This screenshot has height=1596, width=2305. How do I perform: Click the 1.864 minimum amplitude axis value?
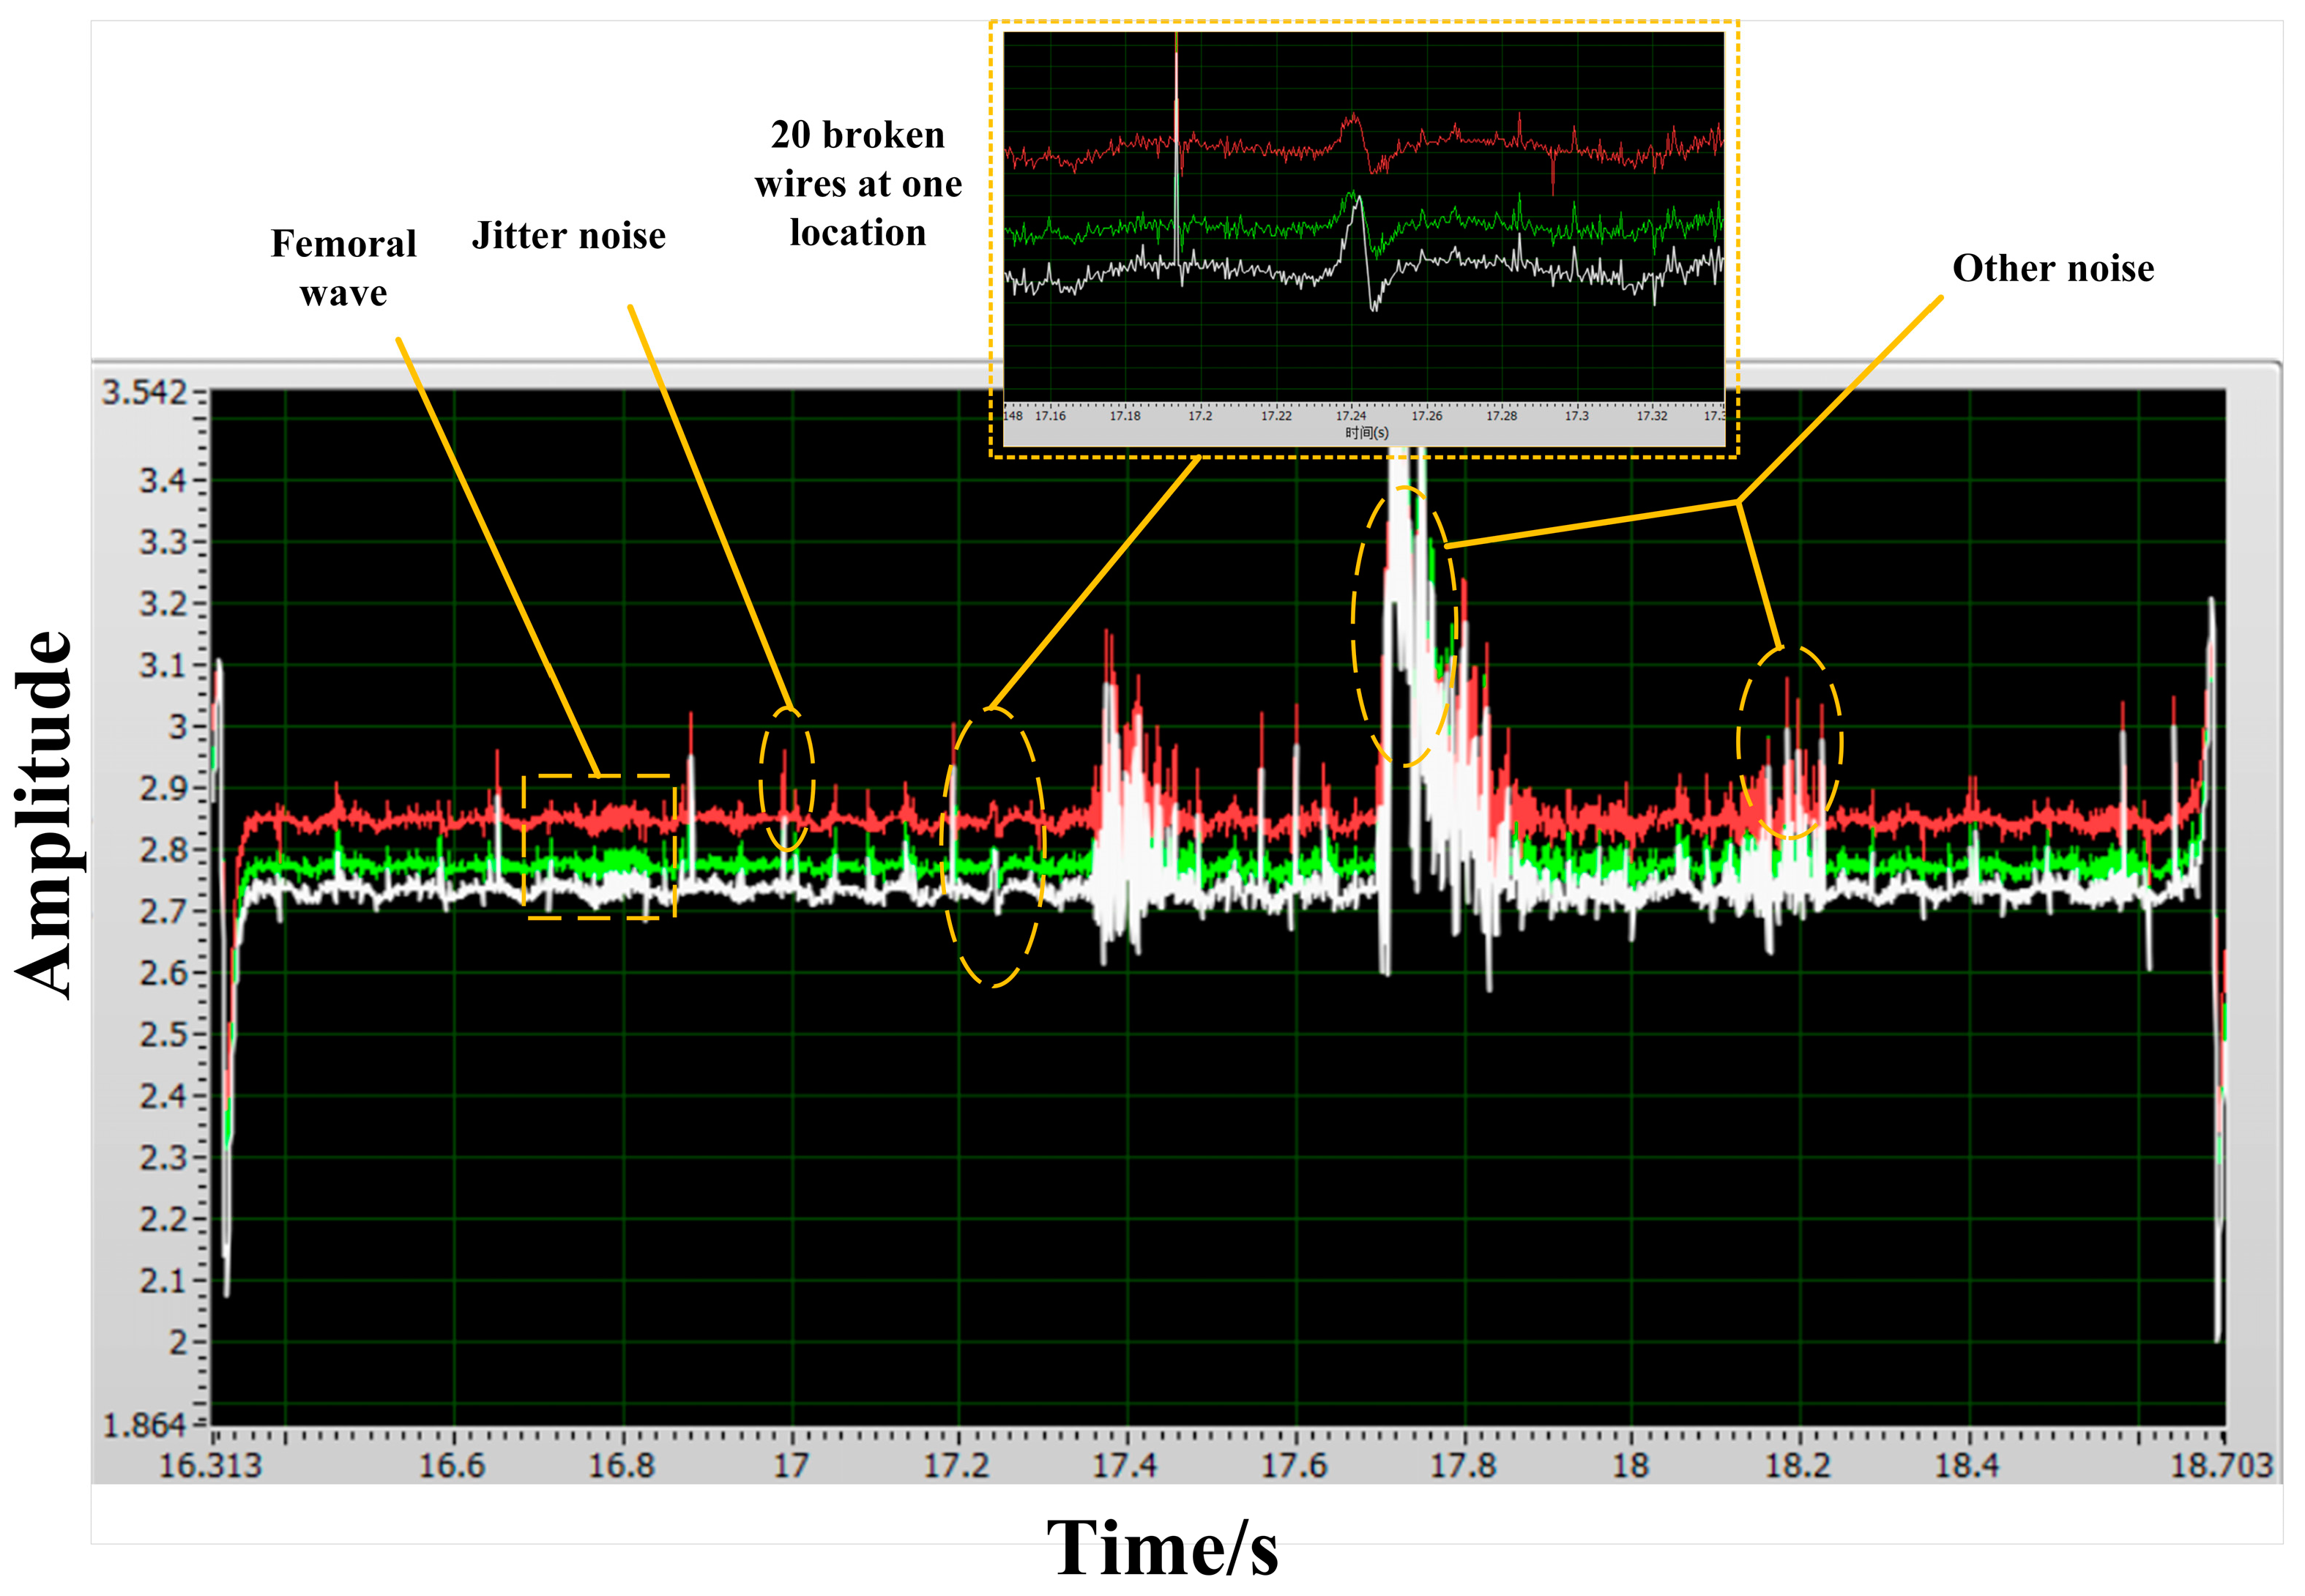pos(145,1425)
